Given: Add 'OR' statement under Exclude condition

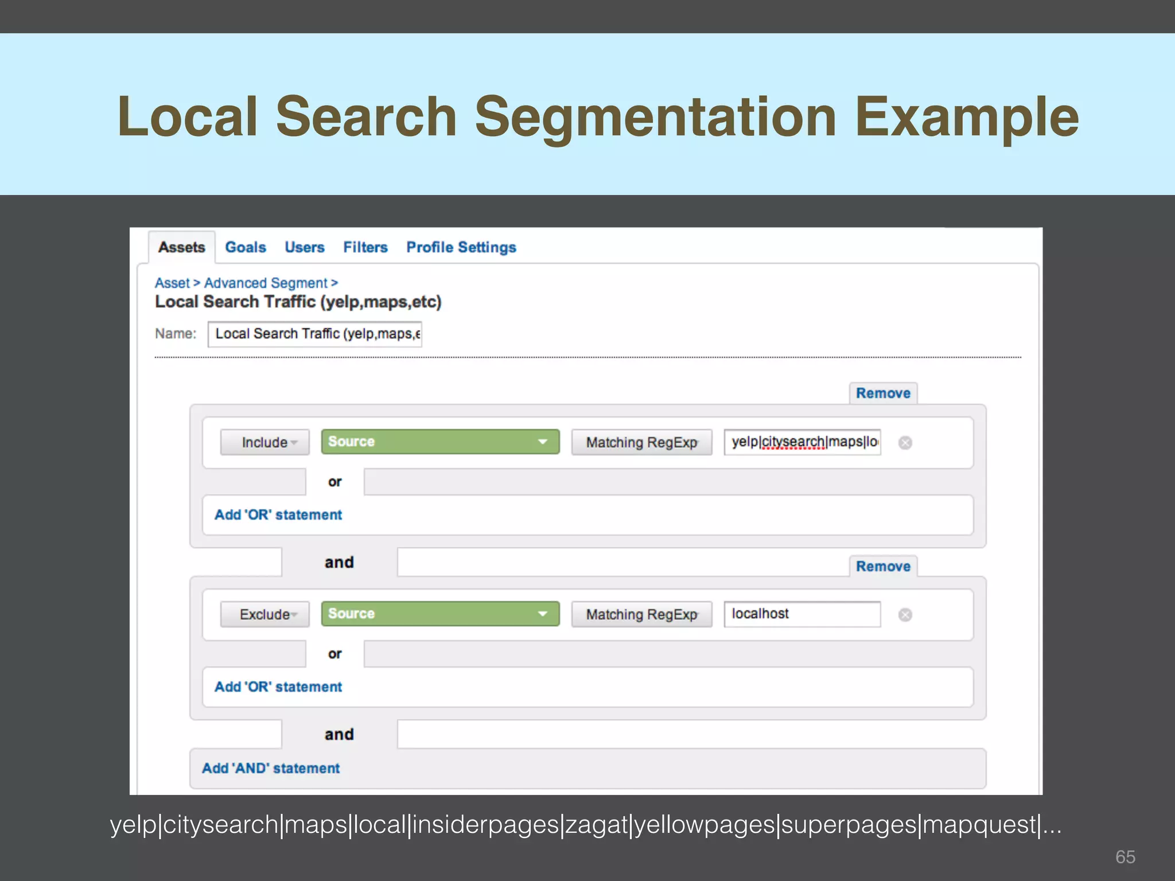Looking at the screenshot, I should click(x=278, y=687).
